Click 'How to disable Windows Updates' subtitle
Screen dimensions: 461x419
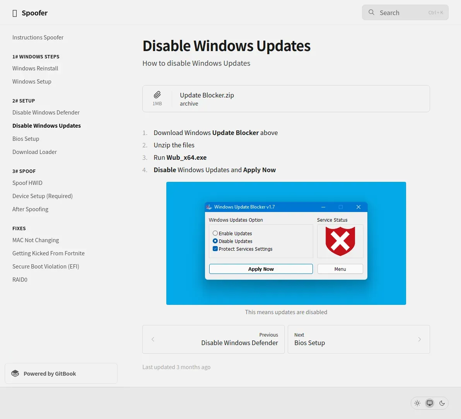tap(196, 63)
